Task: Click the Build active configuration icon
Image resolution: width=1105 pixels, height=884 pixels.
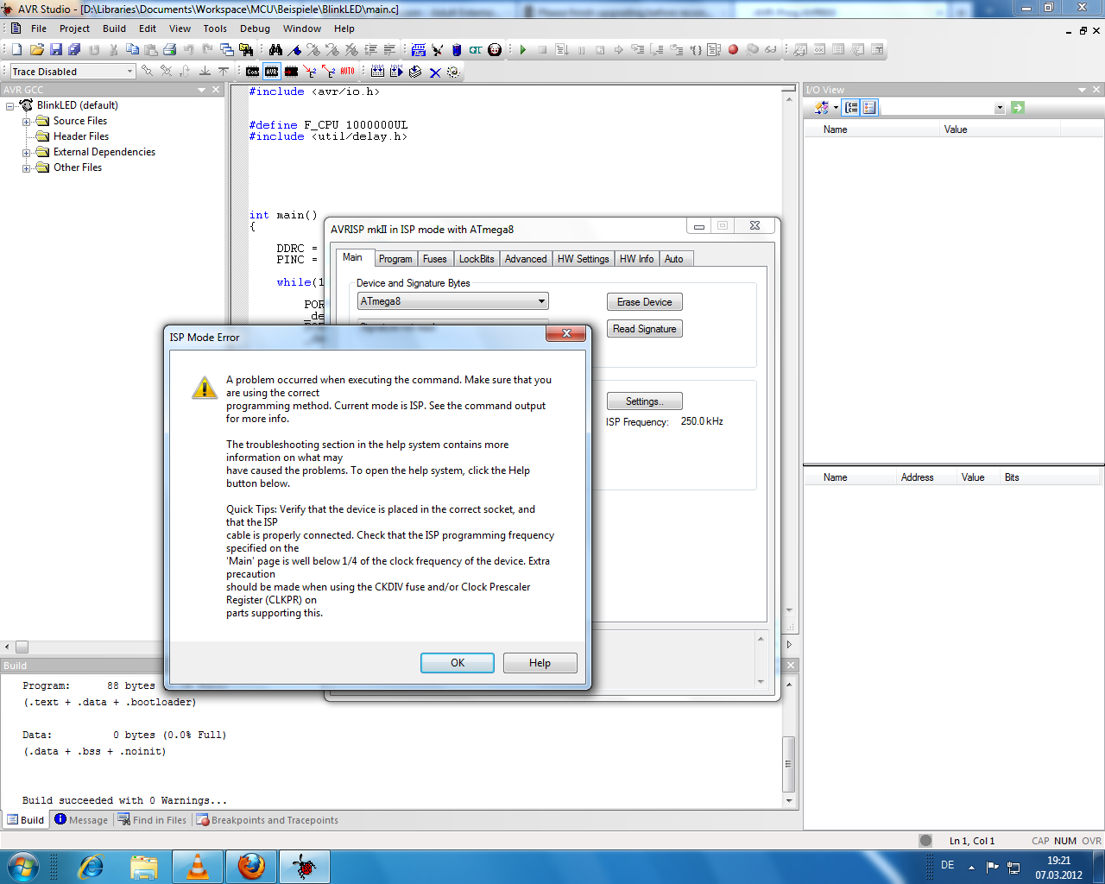Action: [x=377, y=72]
